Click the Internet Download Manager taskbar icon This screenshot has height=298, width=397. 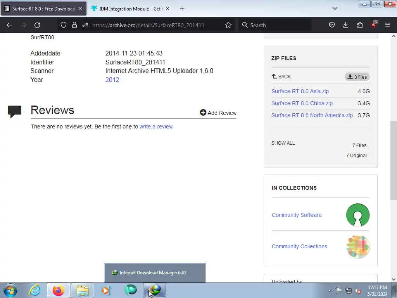click(x=155, y=290)
